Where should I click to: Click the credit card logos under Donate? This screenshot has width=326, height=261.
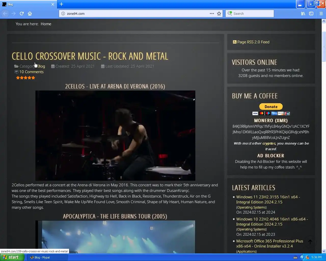click(x=271, y=113)
